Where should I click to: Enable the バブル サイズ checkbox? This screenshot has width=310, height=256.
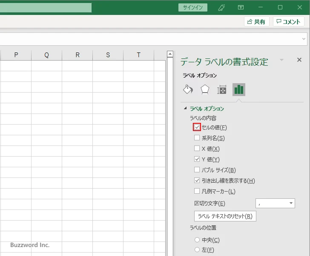(197, 170)
